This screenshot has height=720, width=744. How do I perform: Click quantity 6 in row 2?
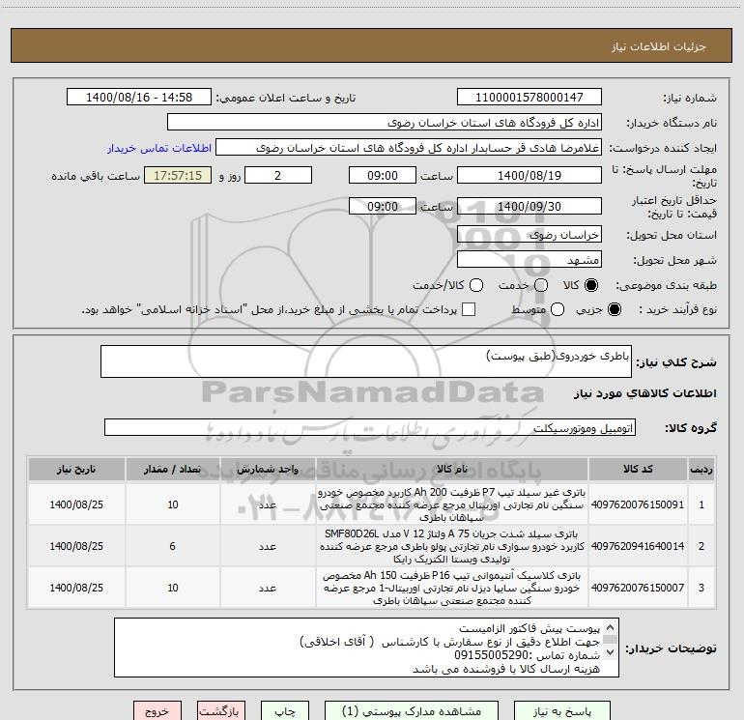coord(172,546)
